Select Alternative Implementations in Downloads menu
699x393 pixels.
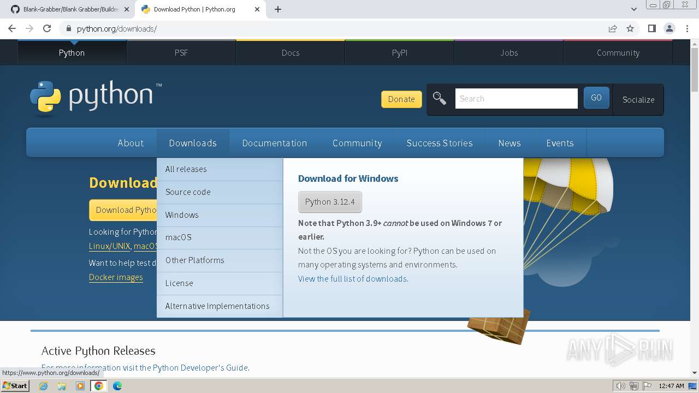coord(220,306)
